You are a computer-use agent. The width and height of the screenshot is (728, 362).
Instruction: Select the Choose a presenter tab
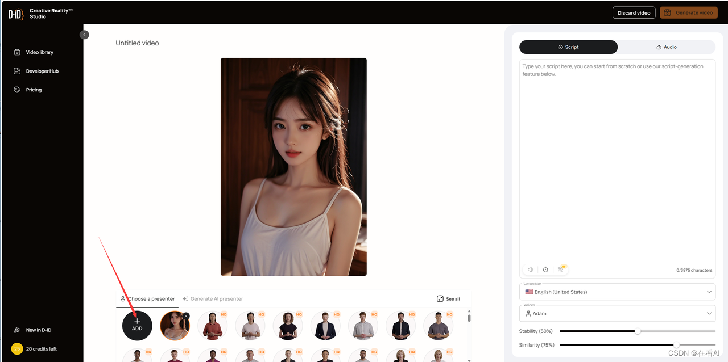tap(147, 299)
